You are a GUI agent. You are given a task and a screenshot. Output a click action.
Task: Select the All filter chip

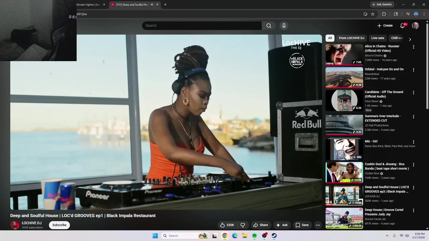(330, 38)
